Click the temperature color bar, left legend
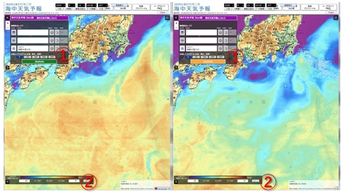This screenshot has width=345, height=195. [x=50, y=177]
